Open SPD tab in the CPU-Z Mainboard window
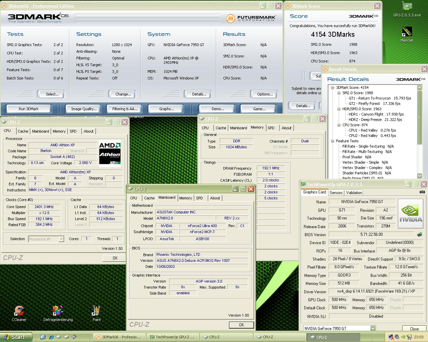The height and width of the screenshot is (342, 428). click(x=199, y=198)
